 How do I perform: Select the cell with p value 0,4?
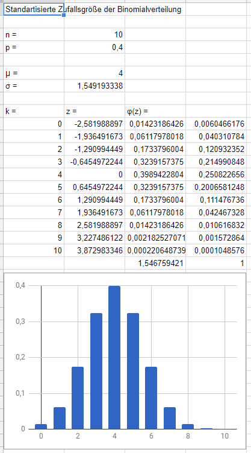[x=95, y=48]
